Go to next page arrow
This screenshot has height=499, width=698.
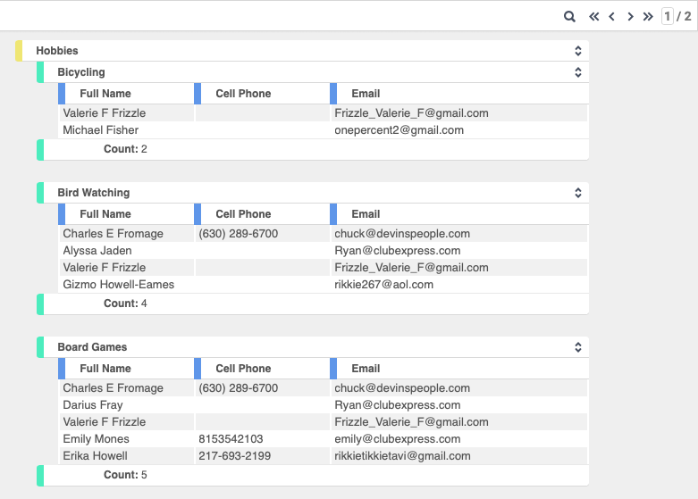click(x=630, y=16)
